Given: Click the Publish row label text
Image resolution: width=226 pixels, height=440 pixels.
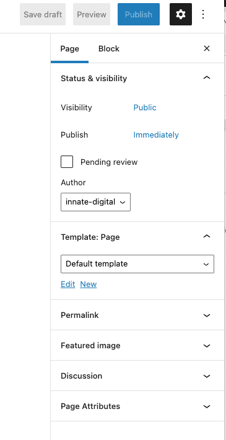Looking at the screenshot, I should click(x=74, y=134).
